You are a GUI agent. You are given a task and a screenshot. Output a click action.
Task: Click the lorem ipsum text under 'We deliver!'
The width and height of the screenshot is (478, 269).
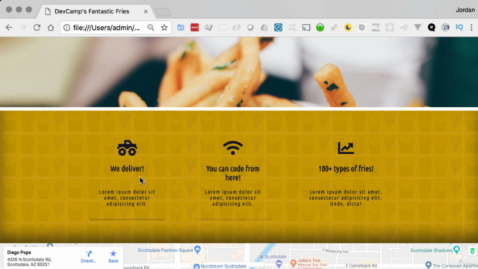coord(127,197)
